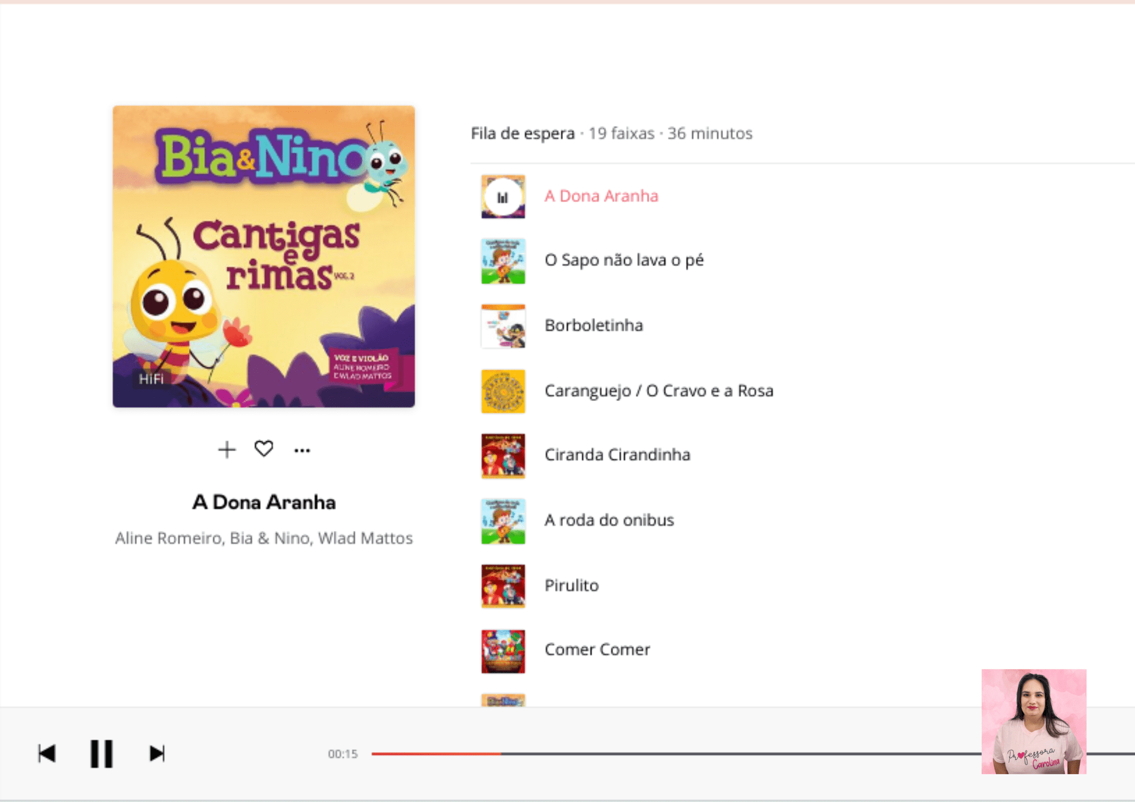Click the A roda do onibus thumbnail
Screen dimensions: 1135x802
(503, 521)
